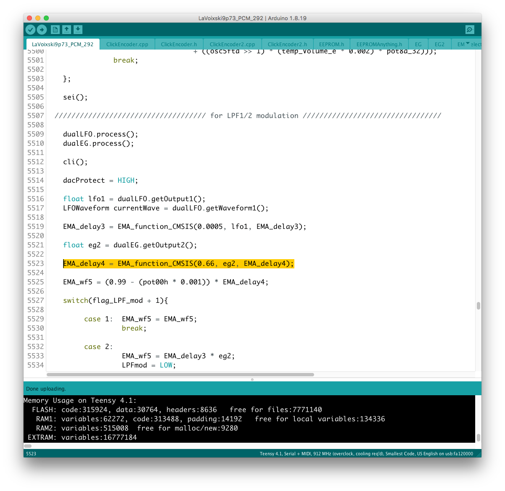The image size is (505, 491).
Task: Expand the tab list dropdown arrow
Action: point(468,43)
